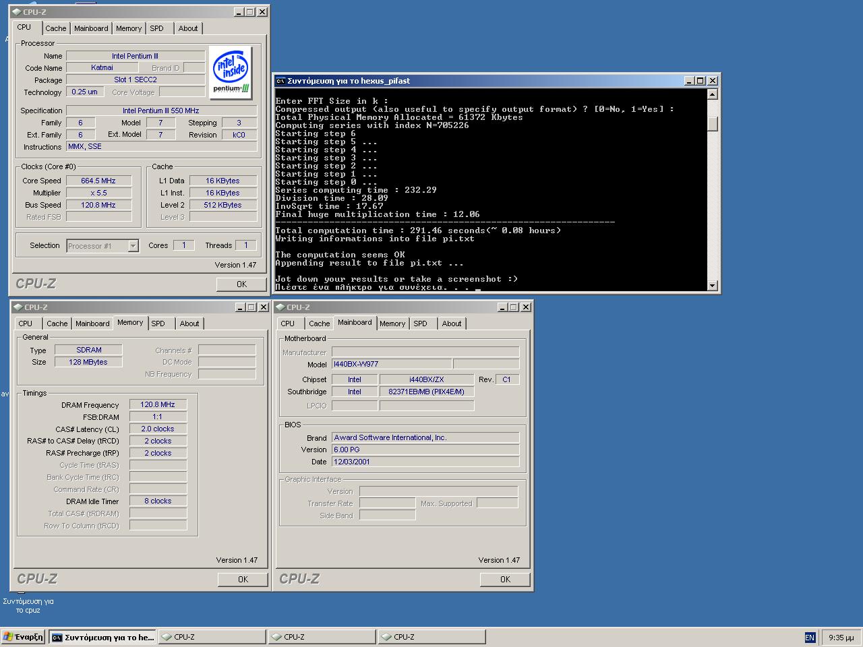Viewport: 863px width, 647px height.
Task: Select Cache tab in Mainboard CPU-Z window
Action: 320,323
